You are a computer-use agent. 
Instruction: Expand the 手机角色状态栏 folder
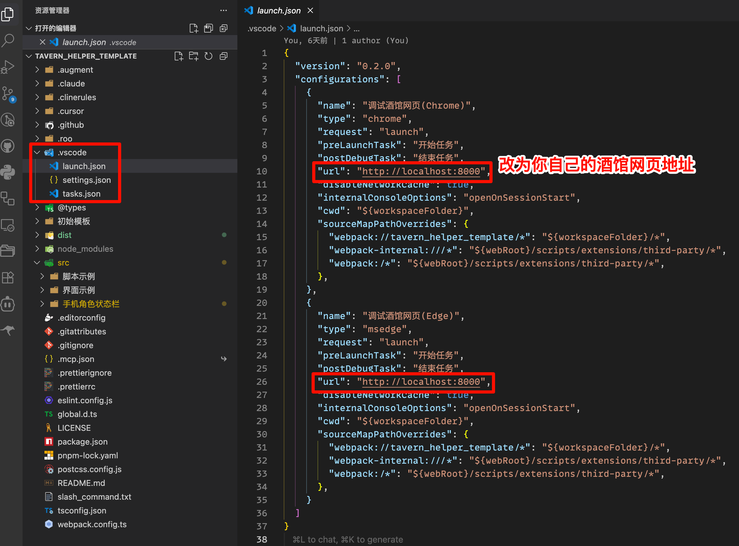click(x=130, y=304)
